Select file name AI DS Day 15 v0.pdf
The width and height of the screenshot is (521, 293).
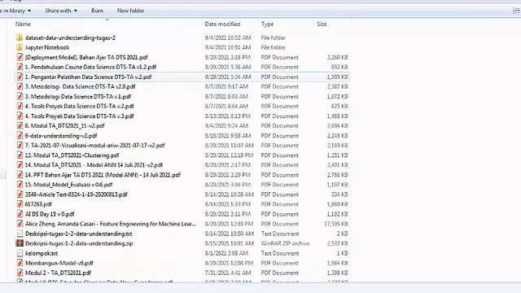pos(50,214)
